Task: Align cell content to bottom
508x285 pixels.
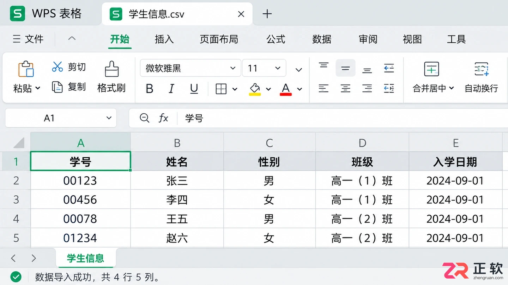Action: (x=367, y=70)
